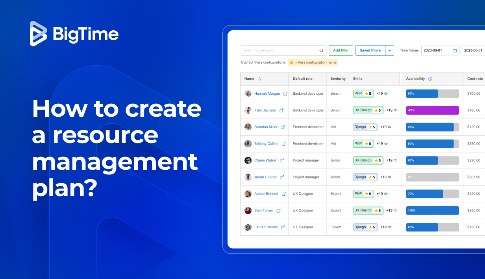Click the Skills column header
Screen dimensions: 485x279
(374, 79)
